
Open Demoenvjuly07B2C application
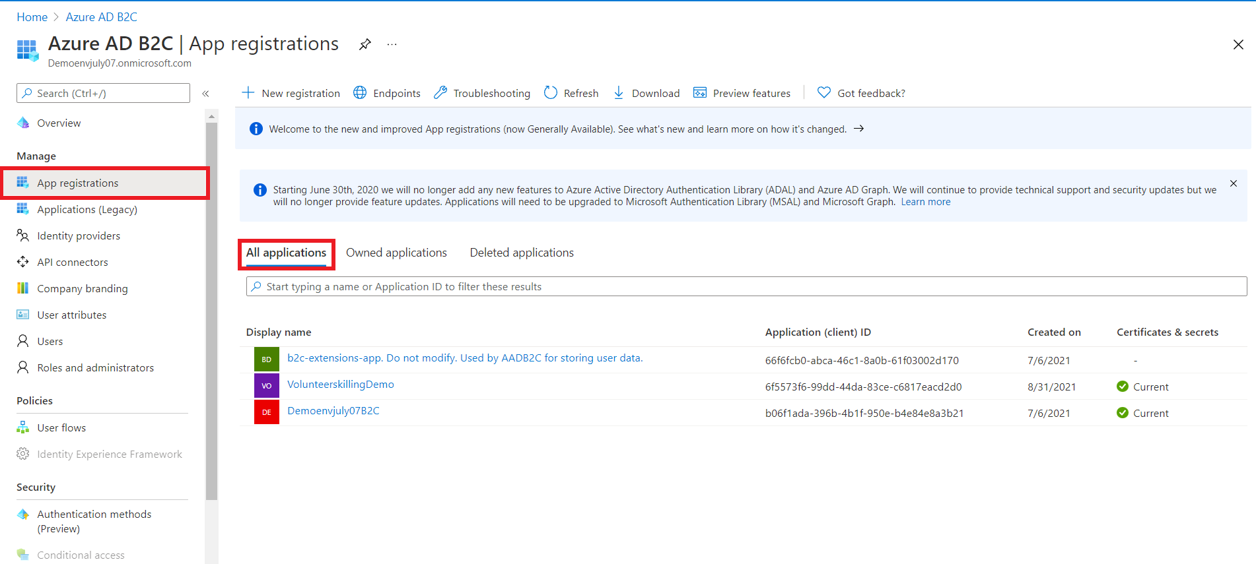point(333,410)
